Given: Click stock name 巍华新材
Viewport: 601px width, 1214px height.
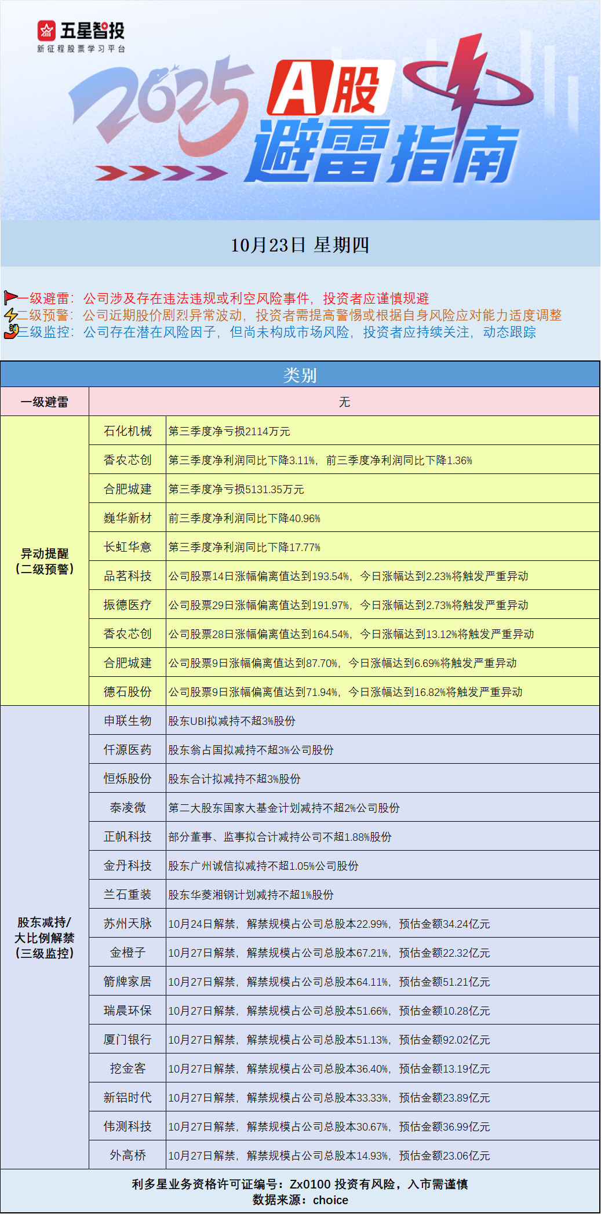Looking at the screenshot, I should coord(128,517).
